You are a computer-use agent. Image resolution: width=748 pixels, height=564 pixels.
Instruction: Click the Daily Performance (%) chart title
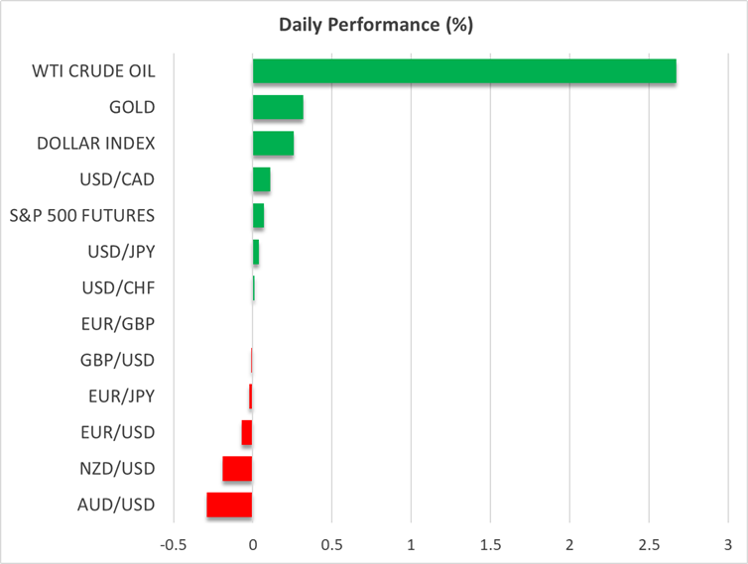tap(375, 25)
